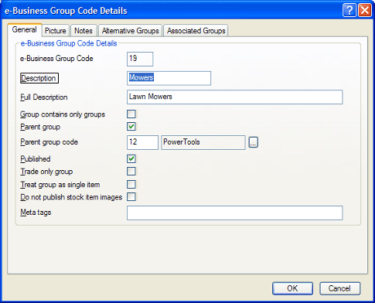
Task: Check Treat group as single item
Action: [131, 185]
